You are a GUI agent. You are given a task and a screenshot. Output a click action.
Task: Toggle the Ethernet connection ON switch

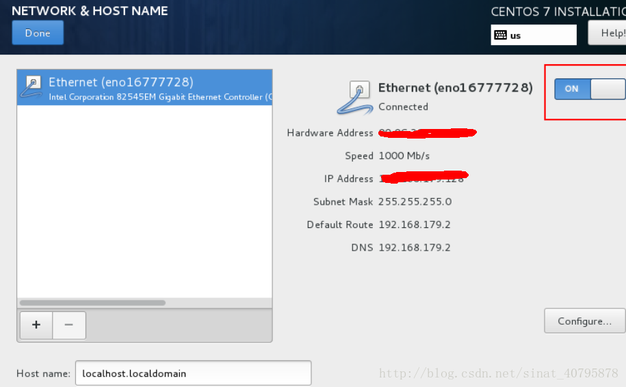(x=572, y=89)
